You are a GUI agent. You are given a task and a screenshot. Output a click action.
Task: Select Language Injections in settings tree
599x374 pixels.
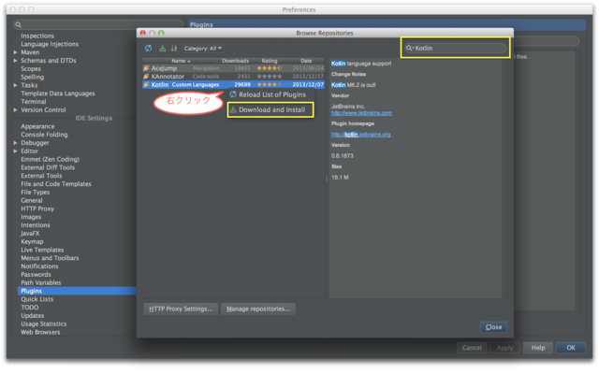click(50, 44)
